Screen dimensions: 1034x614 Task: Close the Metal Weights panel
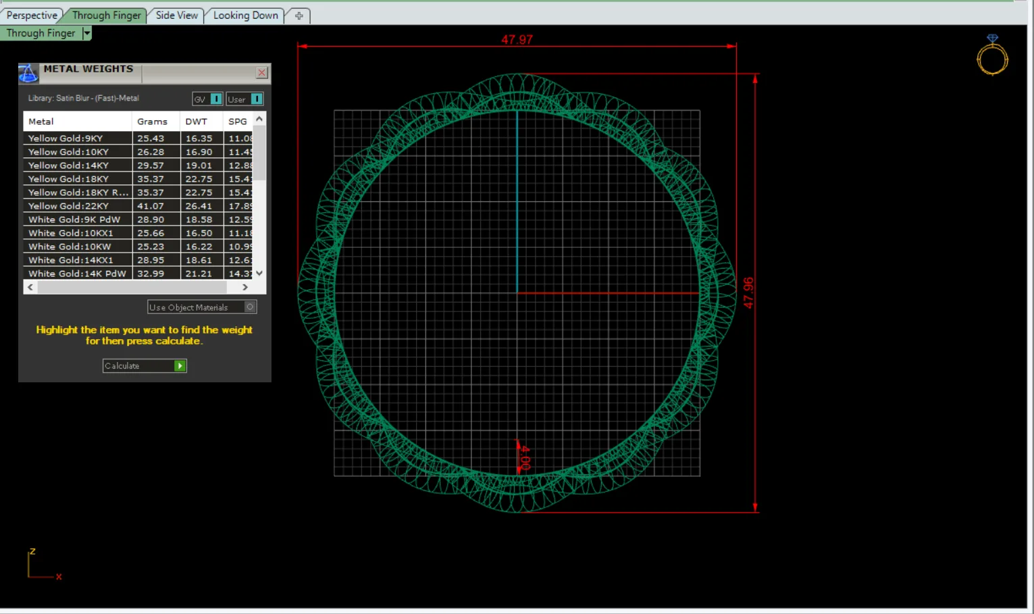pos(262,72)
